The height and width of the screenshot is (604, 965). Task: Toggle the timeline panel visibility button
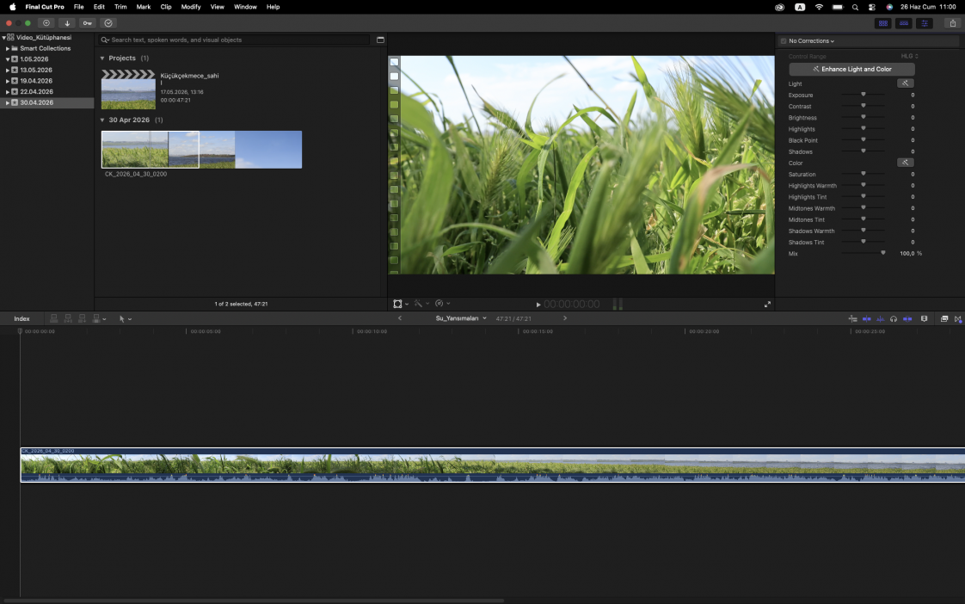click(x=903, y=22)
